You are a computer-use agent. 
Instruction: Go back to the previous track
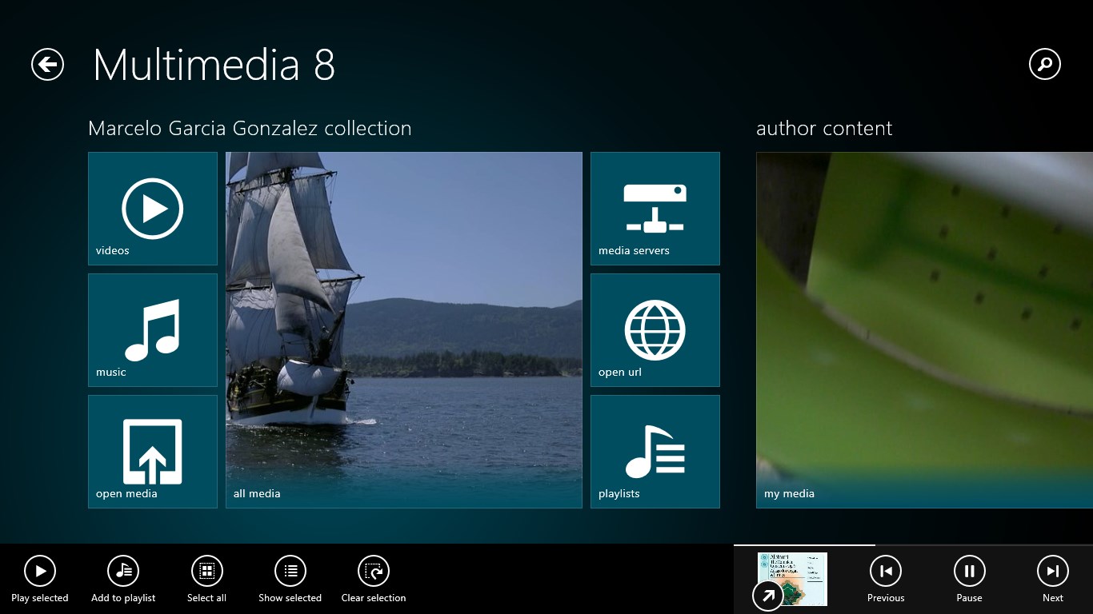pyautogui.click(x=886, y=571)
